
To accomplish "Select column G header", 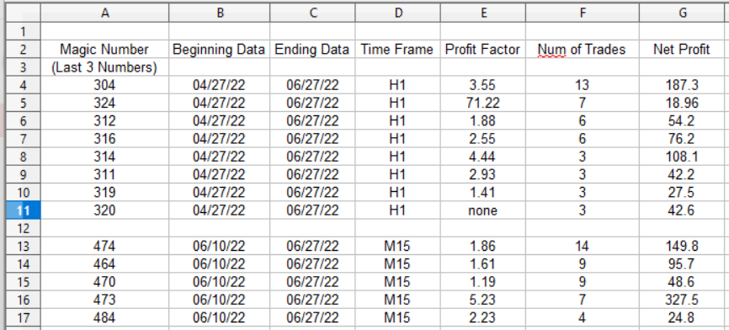I will [682, 13].
